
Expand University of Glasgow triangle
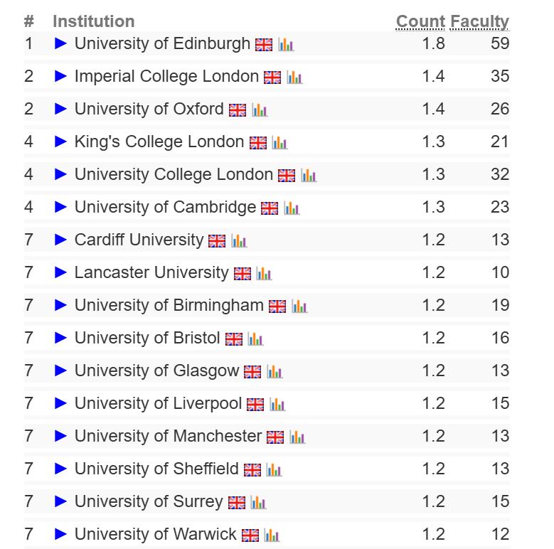coord(60,371)
